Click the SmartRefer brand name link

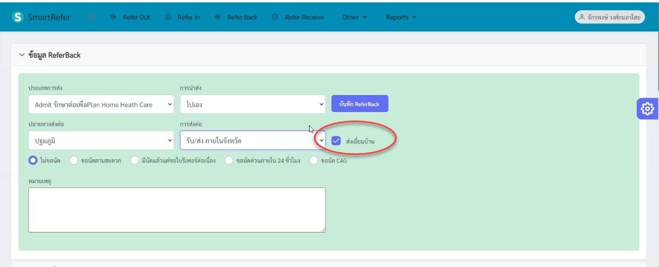(x=49, y=17)
